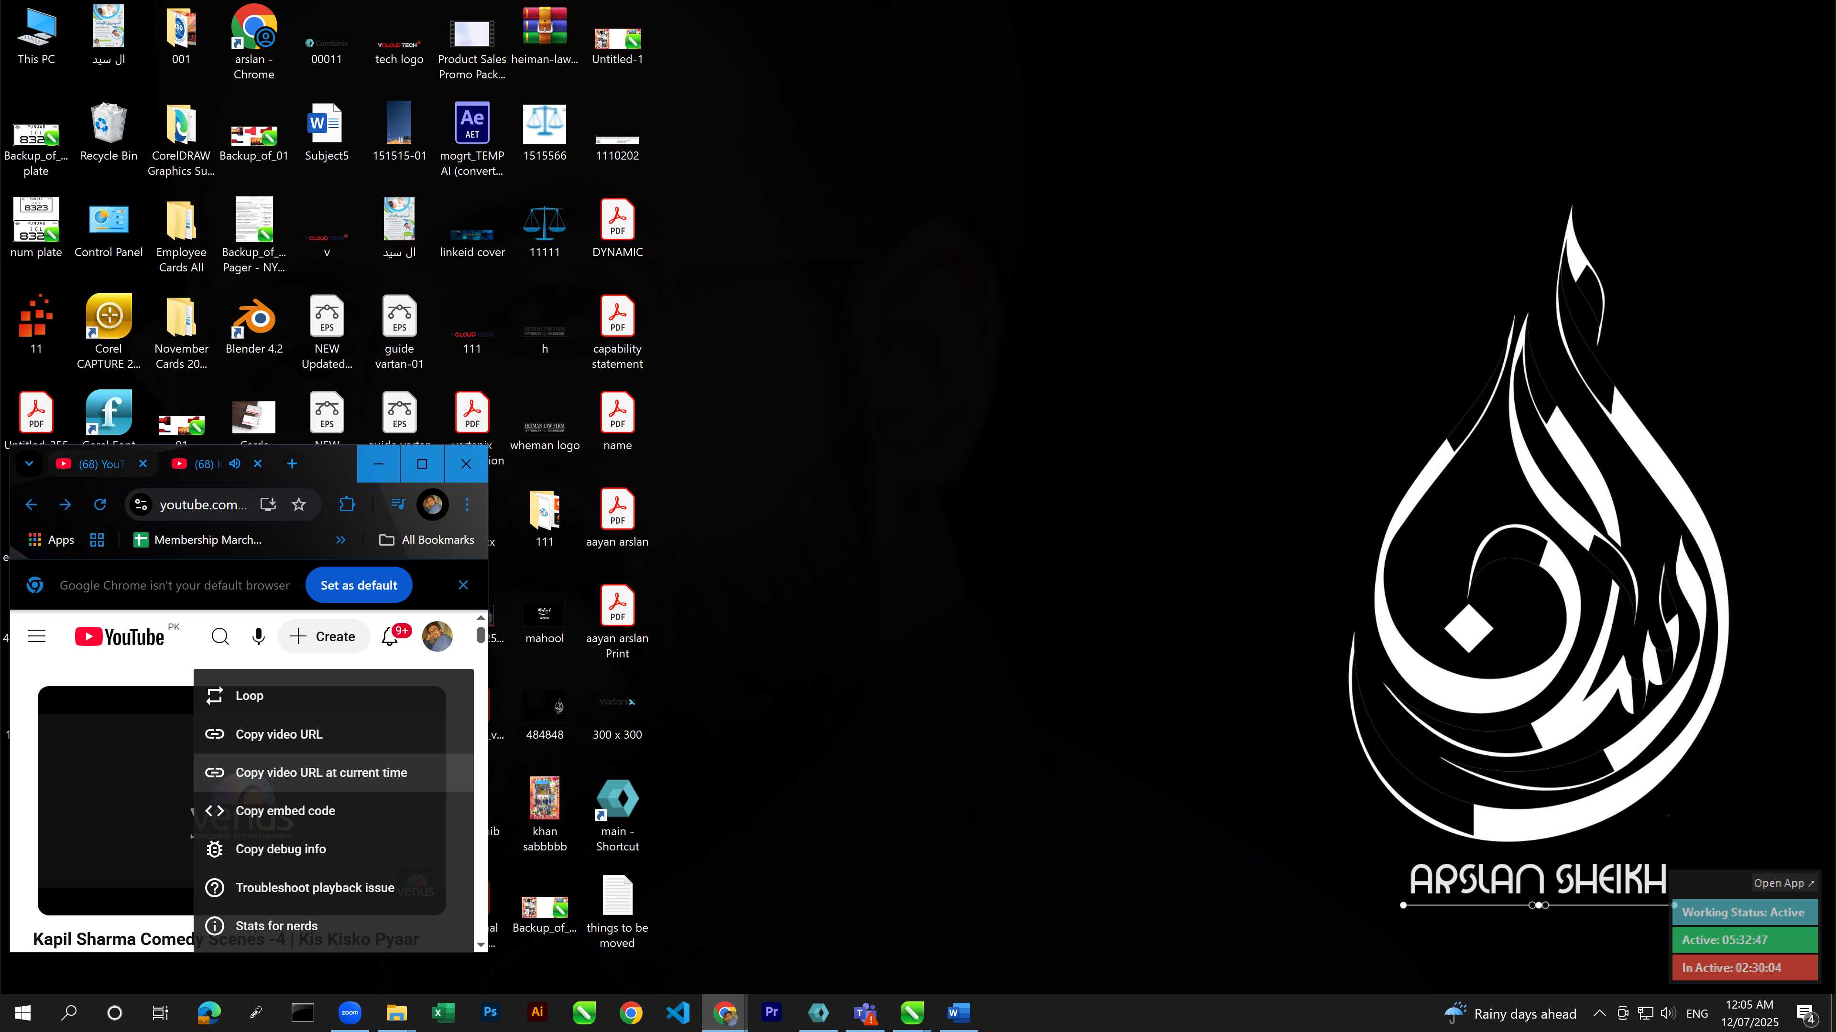
Task: Open a new Chrome tab
Action: [292, 463]
